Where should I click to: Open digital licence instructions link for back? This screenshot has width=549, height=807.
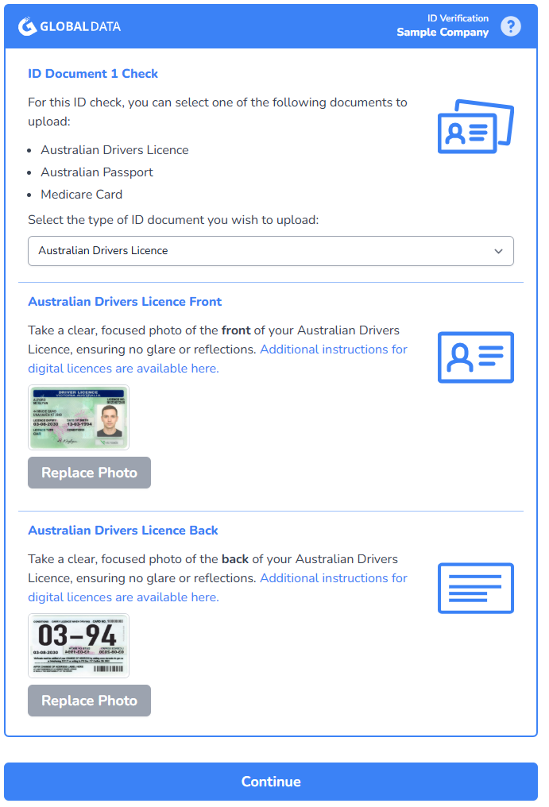pyautogui.click(x=218, y=588)
